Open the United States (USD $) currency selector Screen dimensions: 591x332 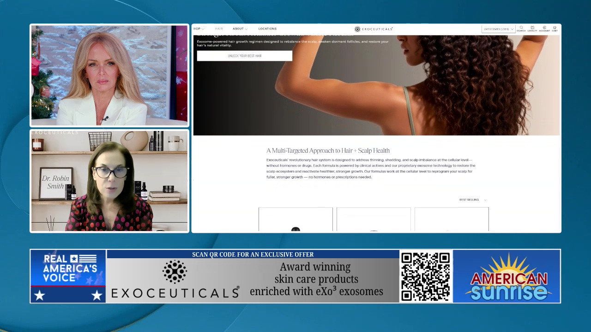click(x=498, y=29)
